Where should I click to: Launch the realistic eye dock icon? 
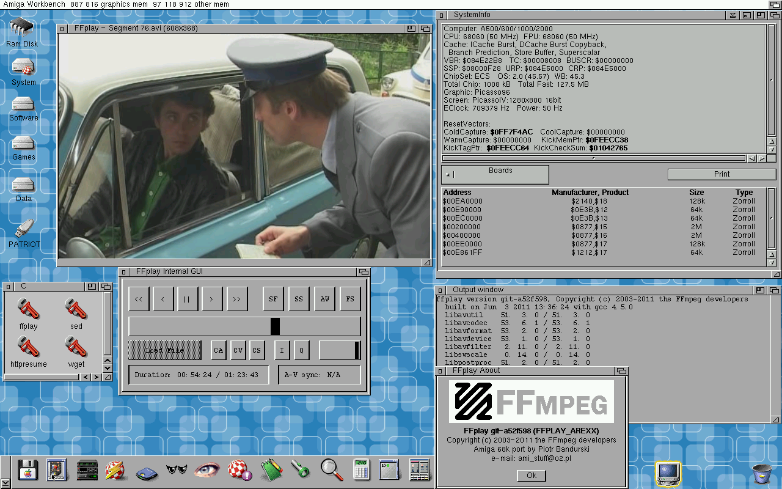[x=207, y=469]
